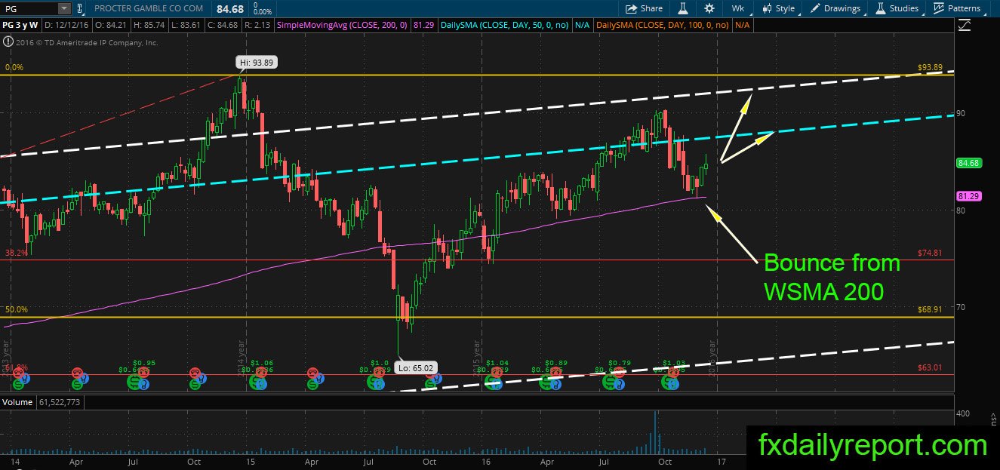Open the Patterns menu
Screen dimensions: 1000x470
point(956,8)
